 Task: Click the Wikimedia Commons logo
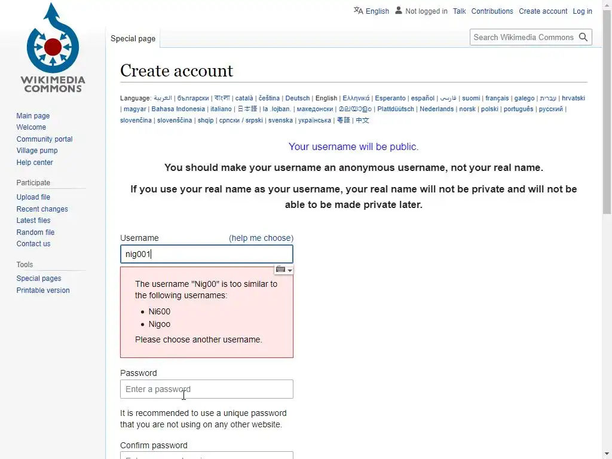pyautogui.click(x=53, y=48)
